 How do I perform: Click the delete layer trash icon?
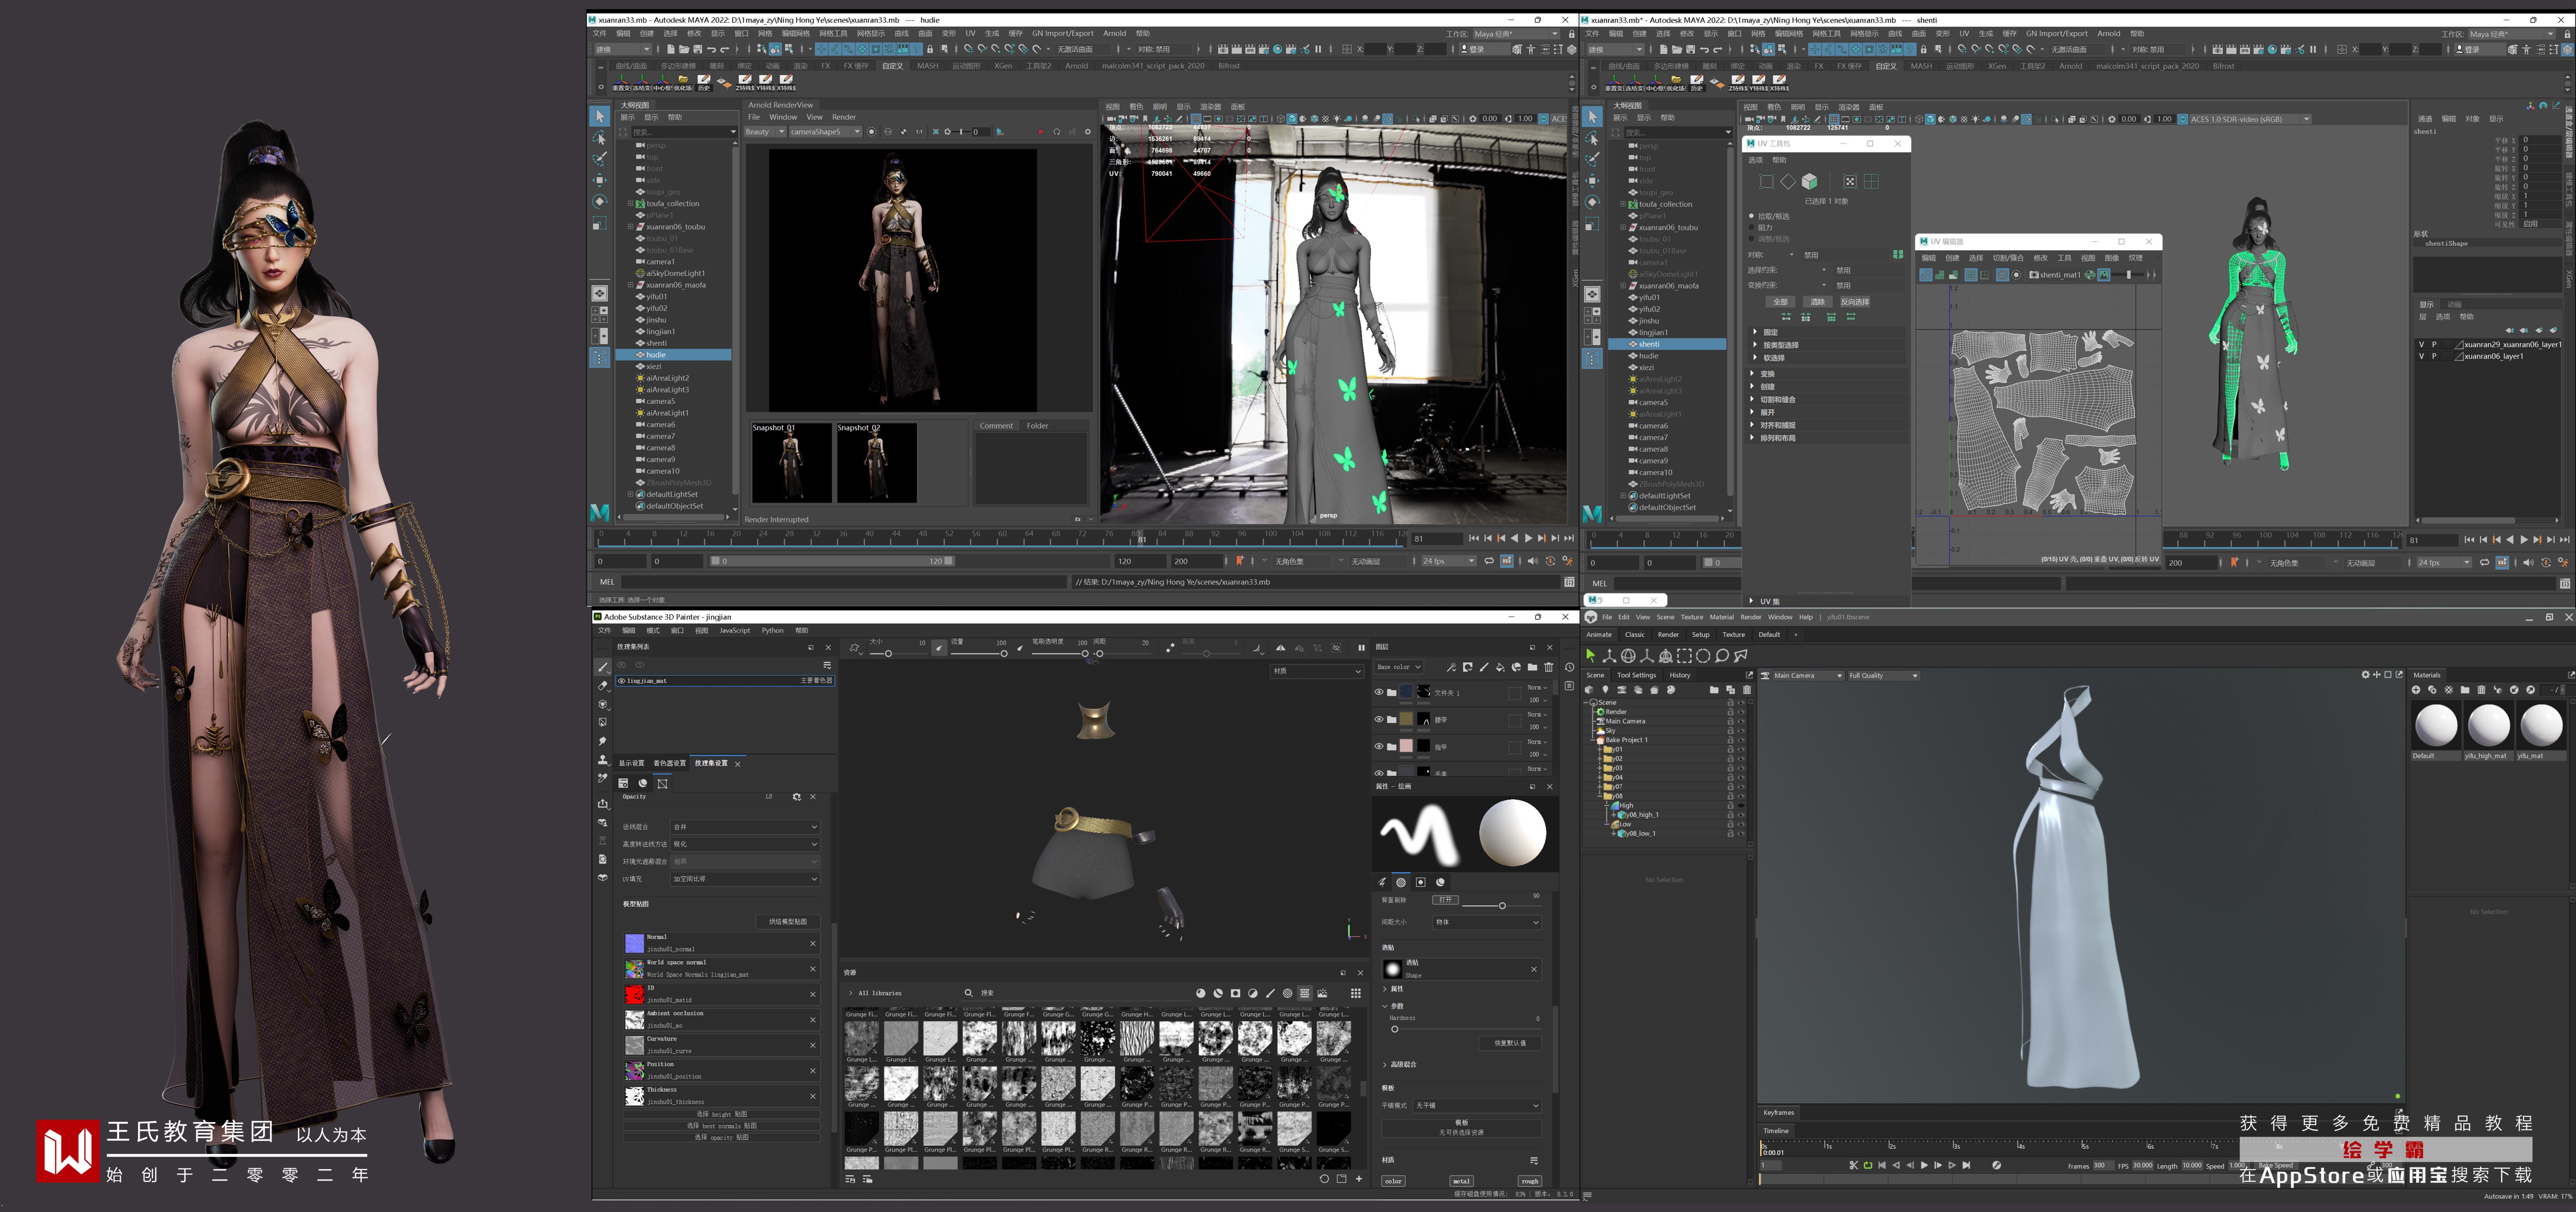1549,667
